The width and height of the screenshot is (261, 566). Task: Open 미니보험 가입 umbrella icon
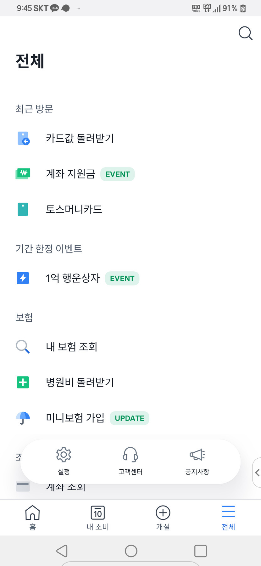23,418
